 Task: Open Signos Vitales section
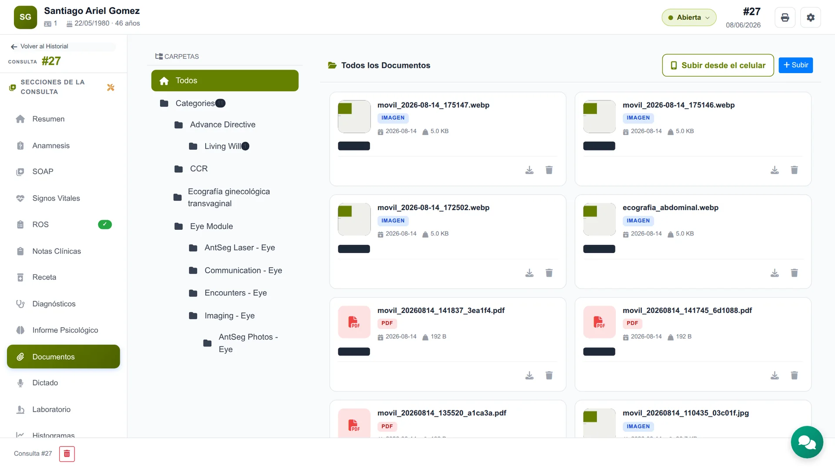tap(63, 198)
